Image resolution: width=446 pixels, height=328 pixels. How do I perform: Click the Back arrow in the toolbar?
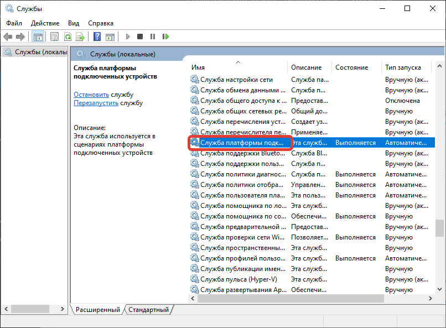pos(8,37)
